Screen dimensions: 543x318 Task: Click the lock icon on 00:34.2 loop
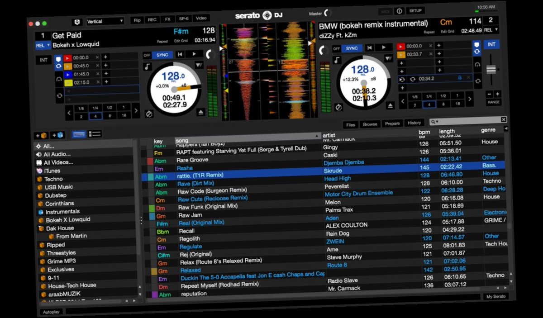(x=460, y=78)
